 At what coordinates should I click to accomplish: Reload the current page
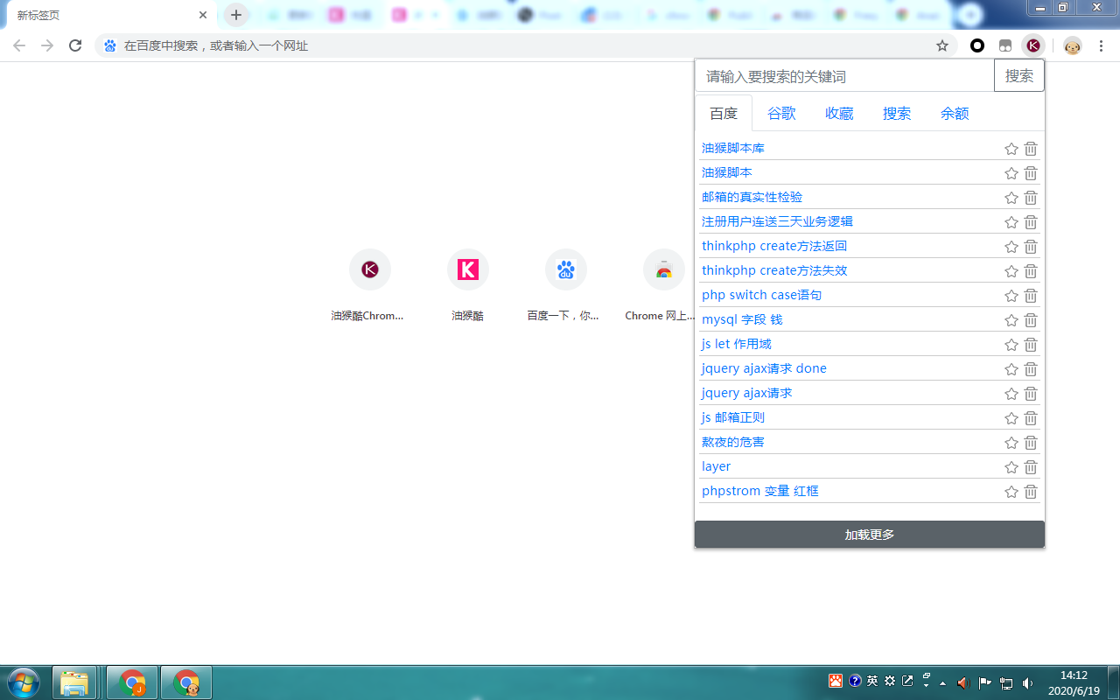pyautogui.click(x=75, y=45)
